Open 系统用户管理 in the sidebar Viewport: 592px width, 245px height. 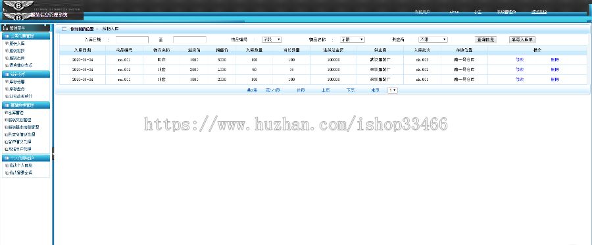20,149
